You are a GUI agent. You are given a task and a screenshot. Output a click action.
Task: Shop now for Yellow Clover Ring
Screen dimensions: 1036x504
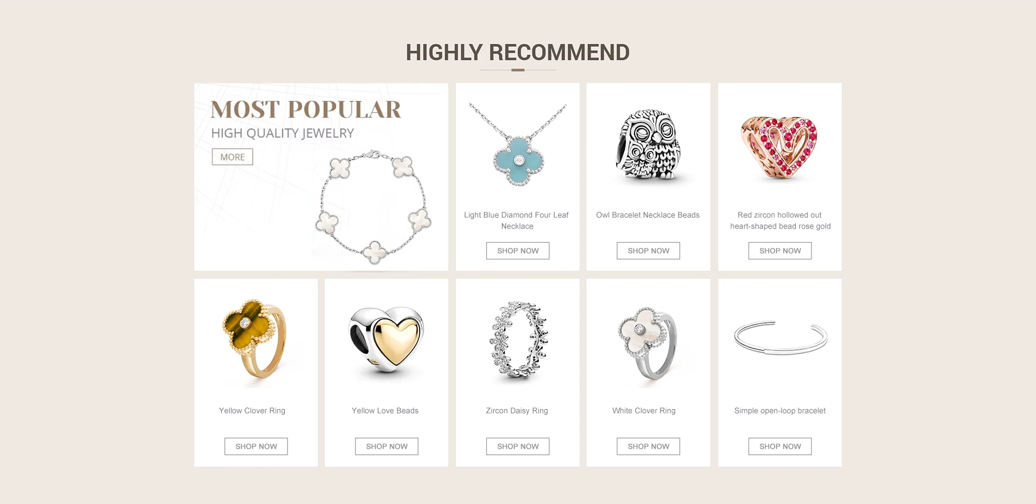click(x=256, y=446)
